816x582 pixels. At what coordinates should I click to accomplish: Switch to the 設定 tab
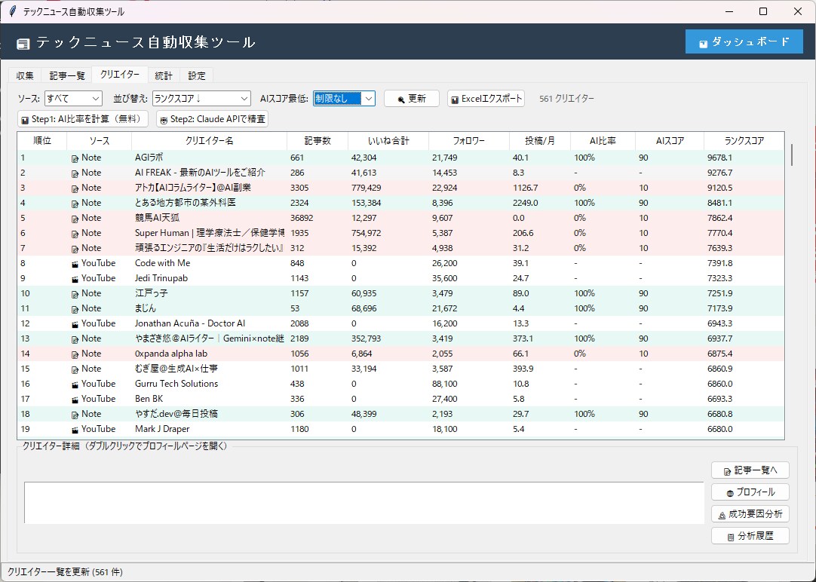(x=197, y=75)
